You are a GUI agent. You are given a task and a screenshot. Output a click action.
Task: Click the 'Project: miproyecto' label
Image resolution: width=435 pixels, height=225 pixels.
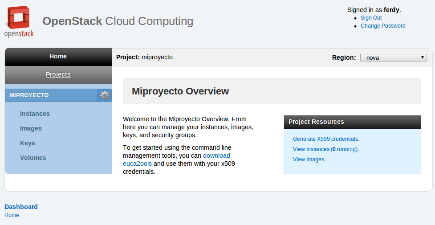144,57
